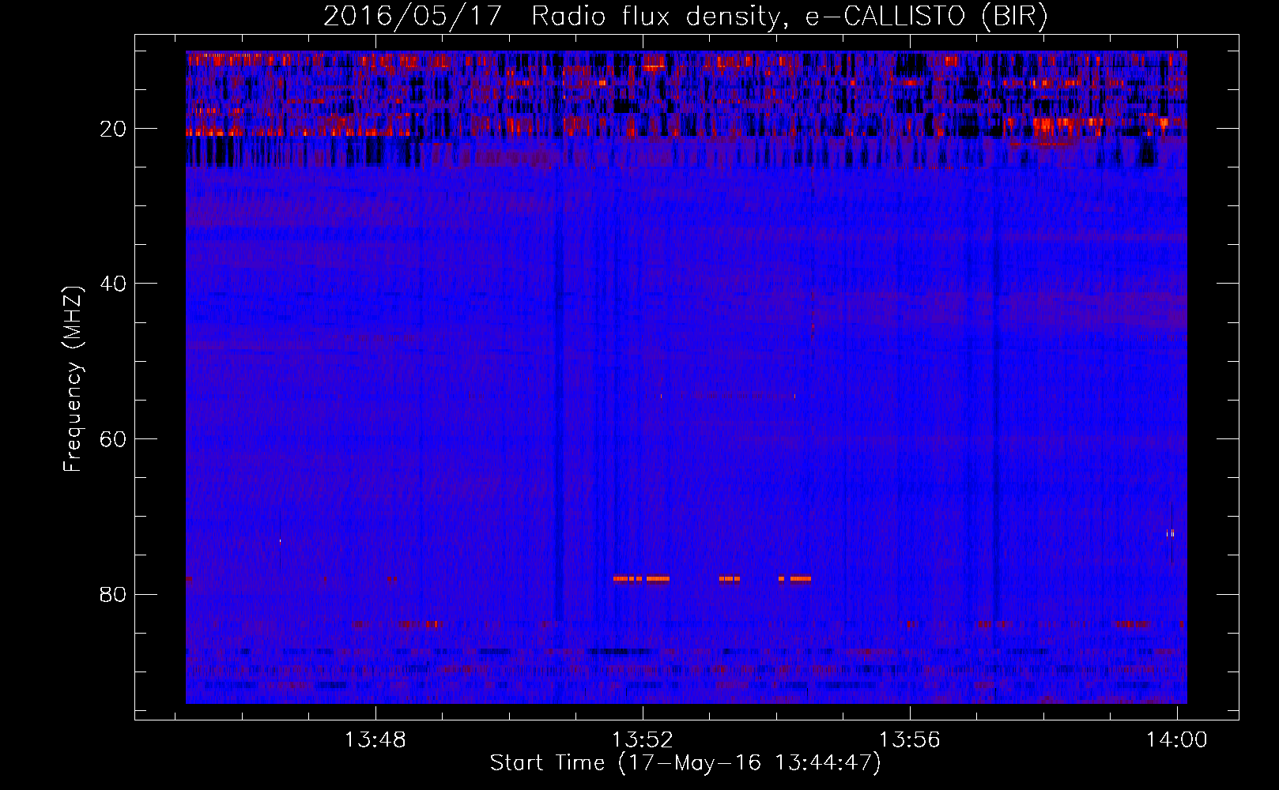Click the 80 MHz frequency tick label

114,594
